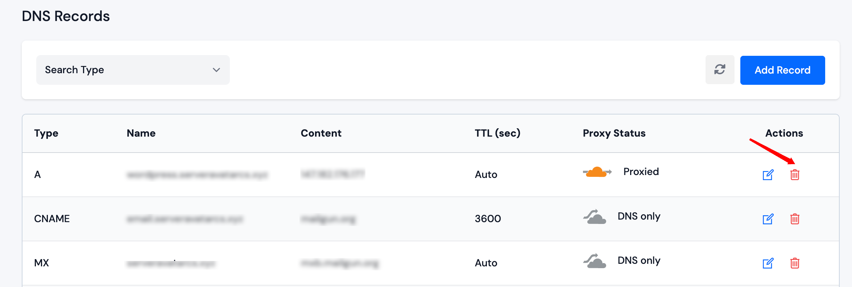The height and width of the screenshot is (287, 852).
Task: Click the trash icon beside the CNAME record
Action: [795, 219]
